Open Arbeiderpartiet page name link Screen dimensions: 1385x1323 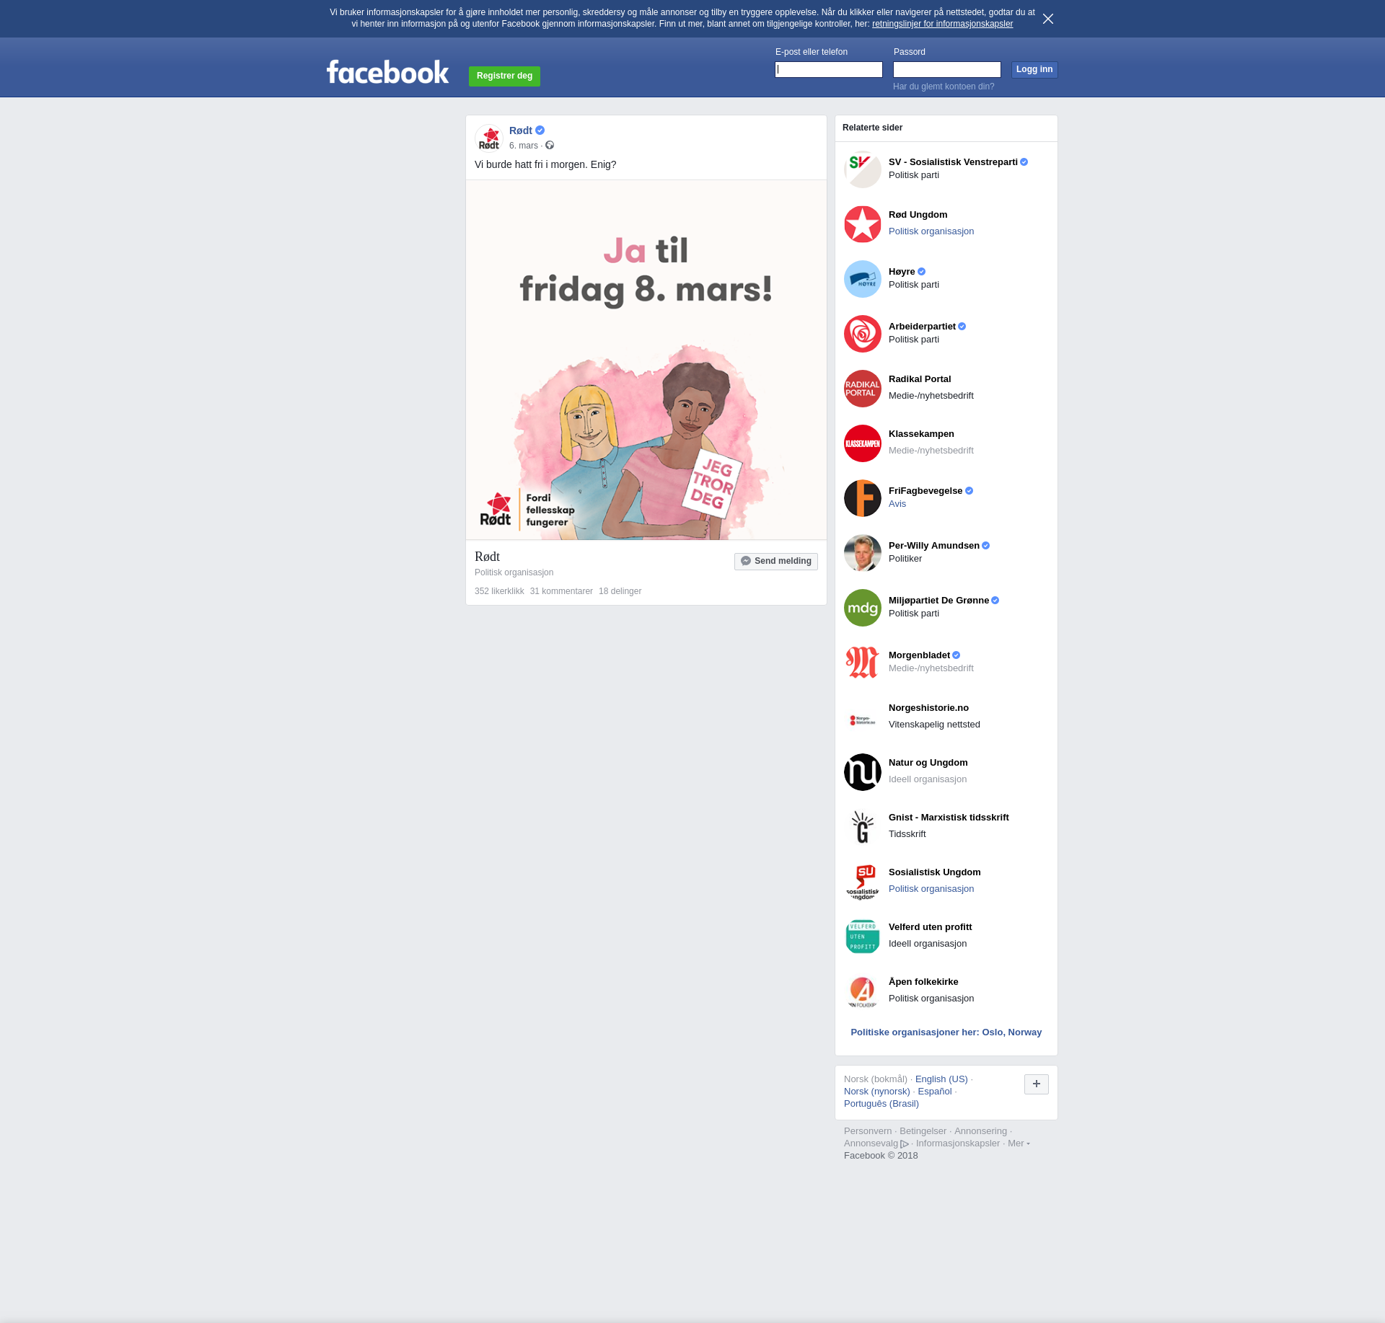[922, 327]
